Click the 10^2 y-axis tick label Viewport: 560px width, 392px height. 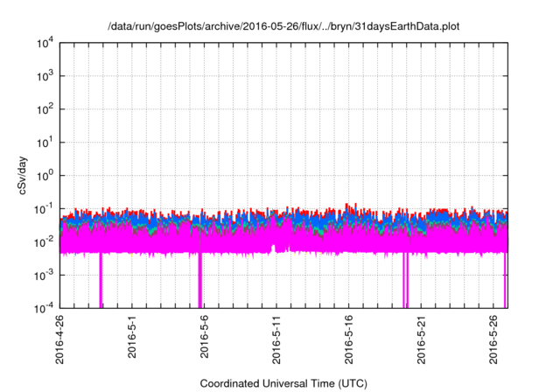45,109
